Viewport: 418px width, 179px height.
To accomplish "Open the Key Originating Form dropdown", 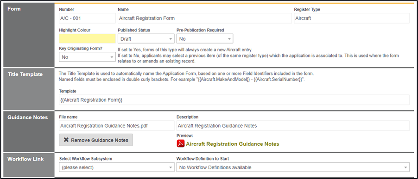I will [x=87, y=57].
